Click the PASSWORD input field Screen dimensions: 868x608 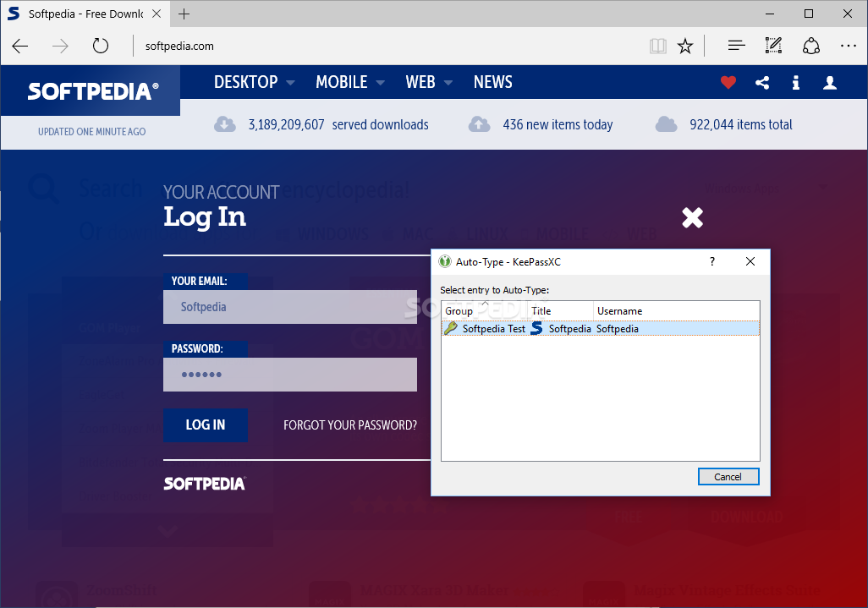tap(290, 375)
